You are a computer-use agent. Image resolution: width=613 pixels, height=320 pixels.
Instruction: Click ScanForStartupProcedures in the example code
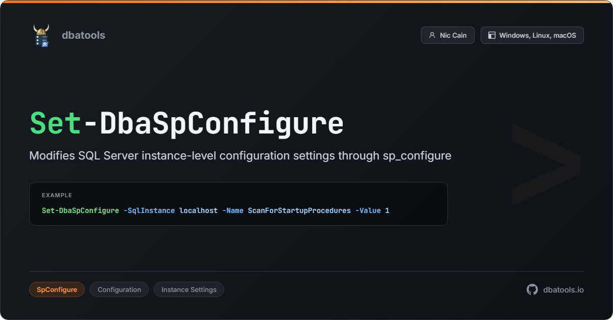(299, 210)
